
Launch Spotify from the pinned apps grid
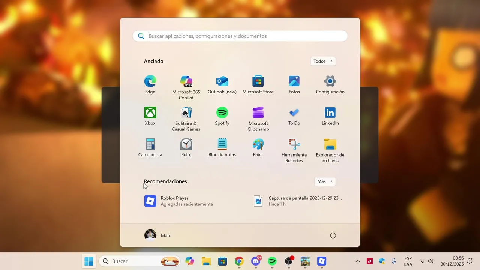click(222, 116)
